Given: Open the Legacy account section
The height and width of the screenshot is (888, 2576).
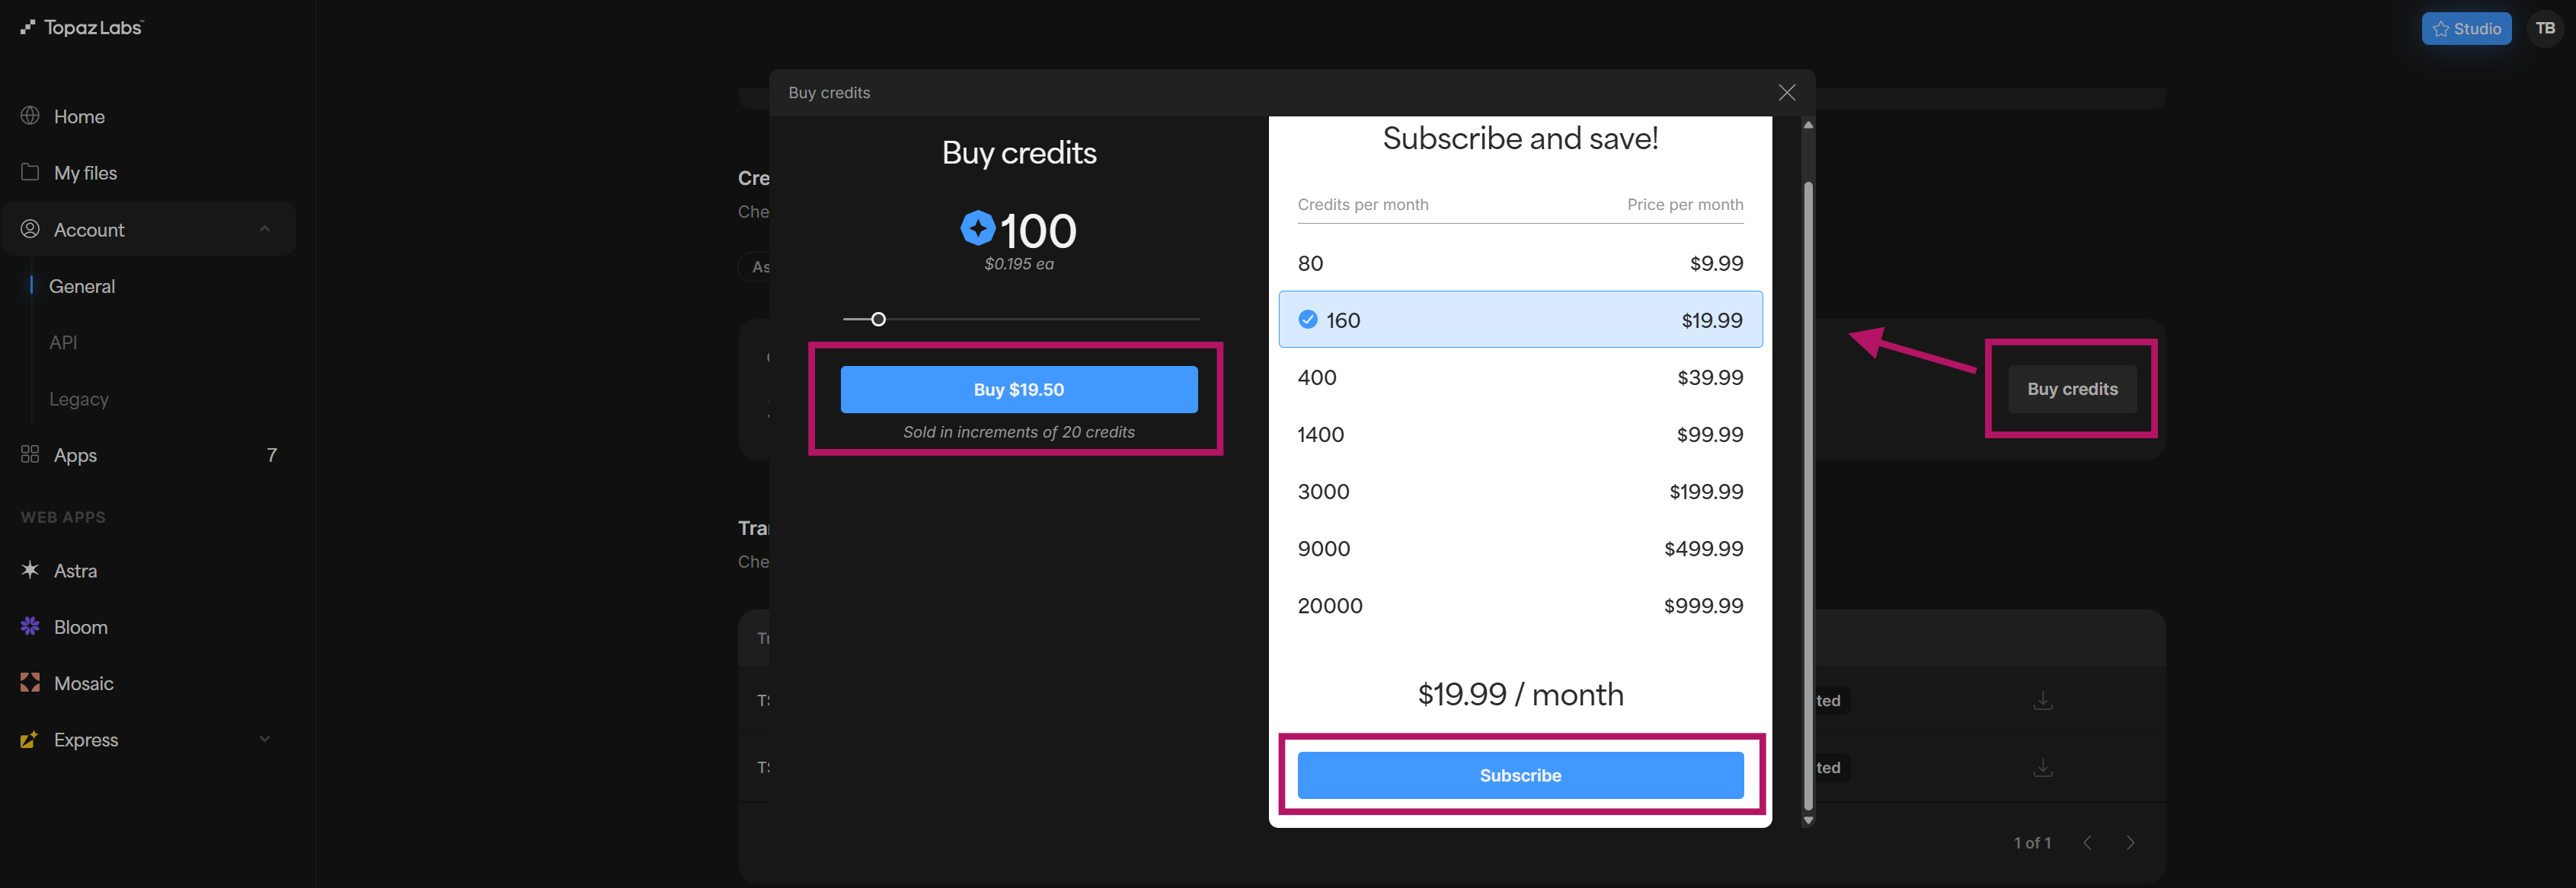Looking at the screenshot, I should click(79, 399).
